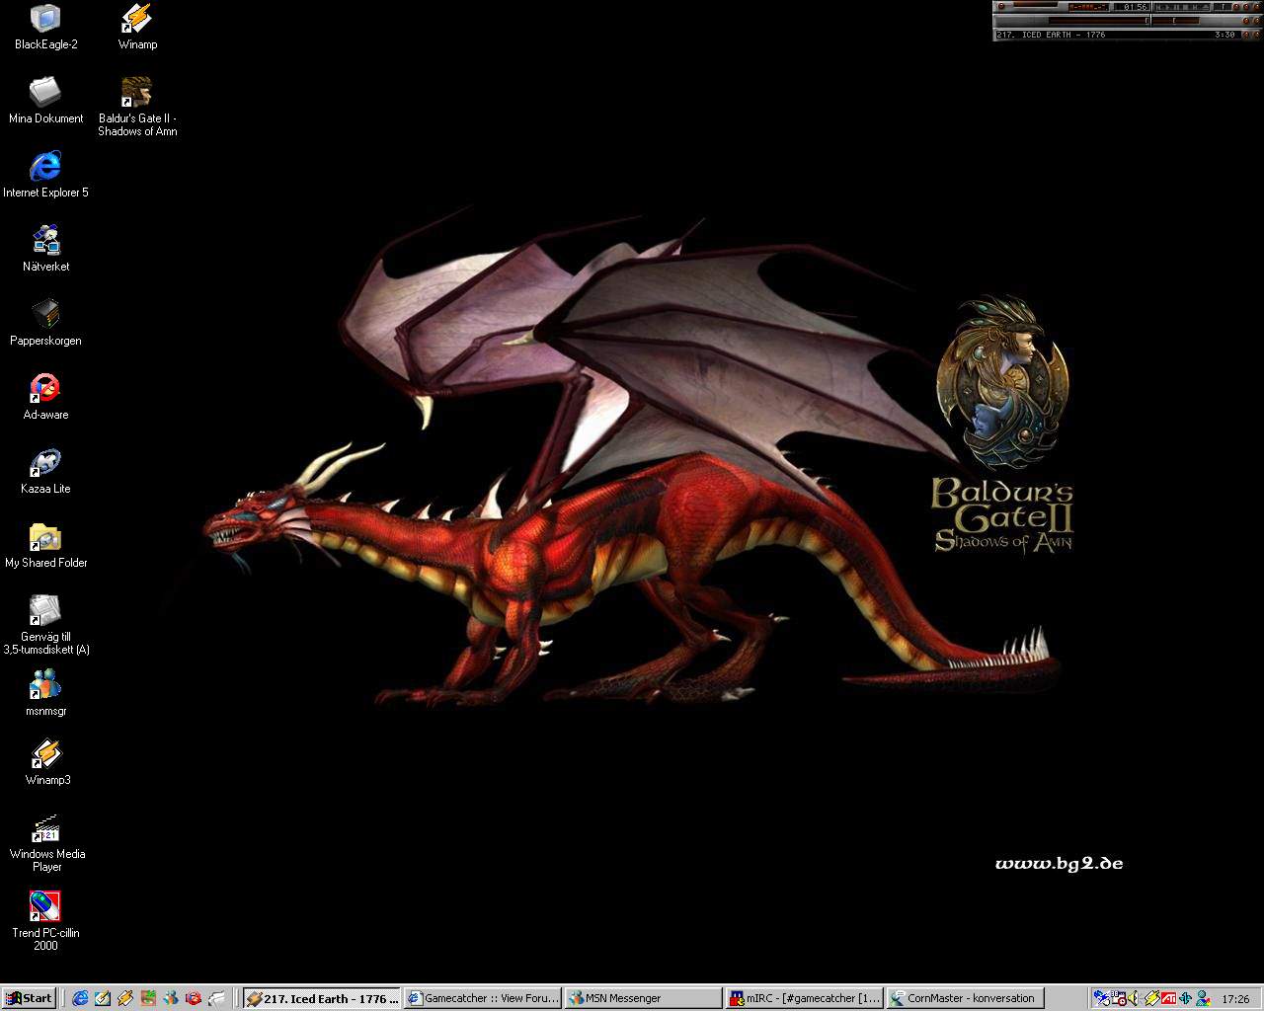1264x1011 pixels.
Task: Click the MSN Messenger icon in quick launch
Action: (171, 998)
